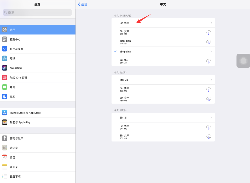Click the Control Center icon
The width and height of the screenshot is (250, 183).
tap(4, 39)
